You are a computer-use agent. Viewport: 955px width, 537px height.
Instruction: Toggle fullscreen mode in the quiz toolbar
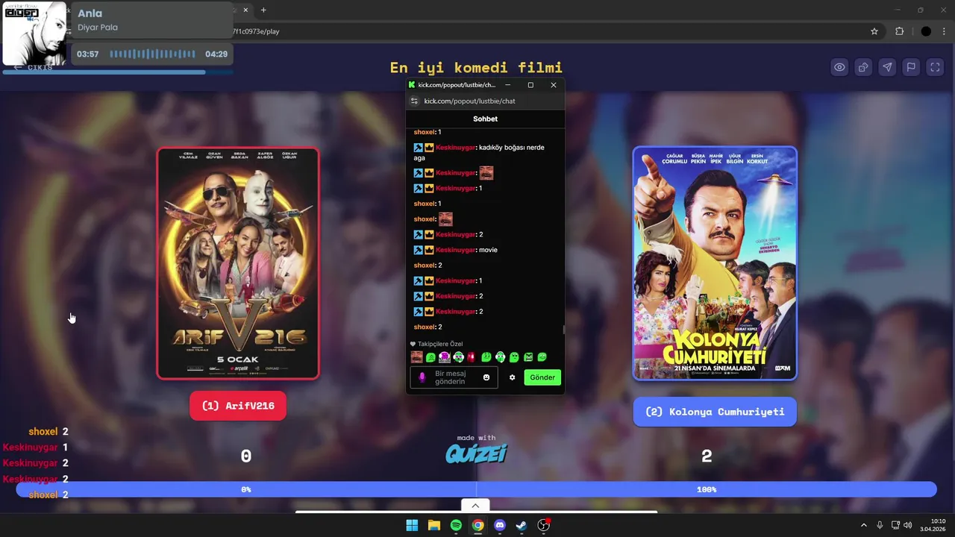point(935,67)
